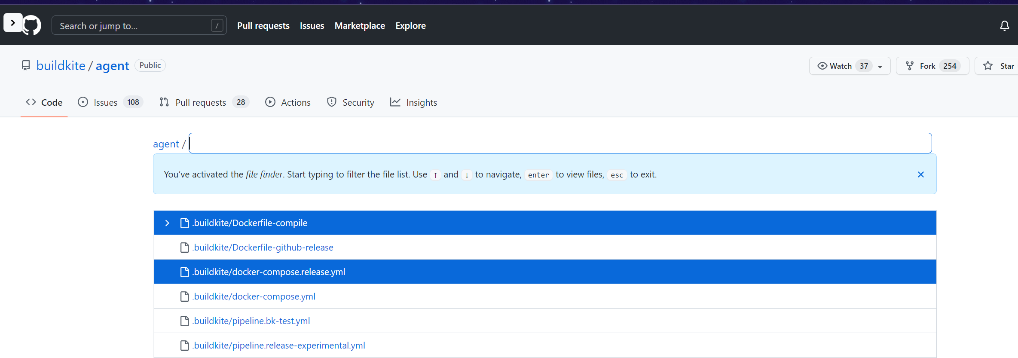Image resolution: width=1018 pixels, height=358 pixels.
Task: Open notifications bell
Action: coord(1005,26)
